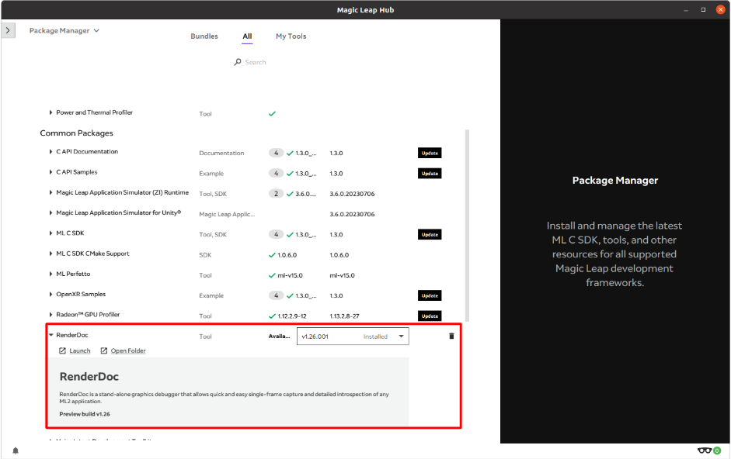Click the Launch external-link icon for RenderDoc
The image size is (731, 459).
click(62, 350)
